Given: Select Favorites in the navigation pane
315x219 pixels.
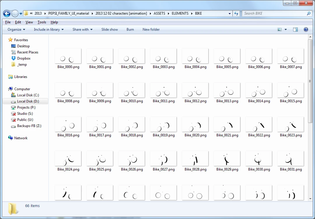Looking at the screenshot, I should pyautogui.click(x=18, y=40).
